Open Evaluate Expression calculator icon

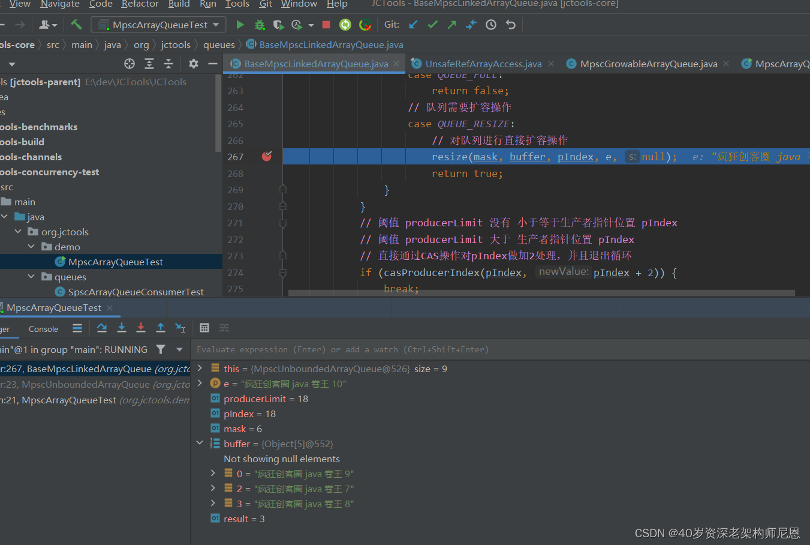(x=204, y=328)
